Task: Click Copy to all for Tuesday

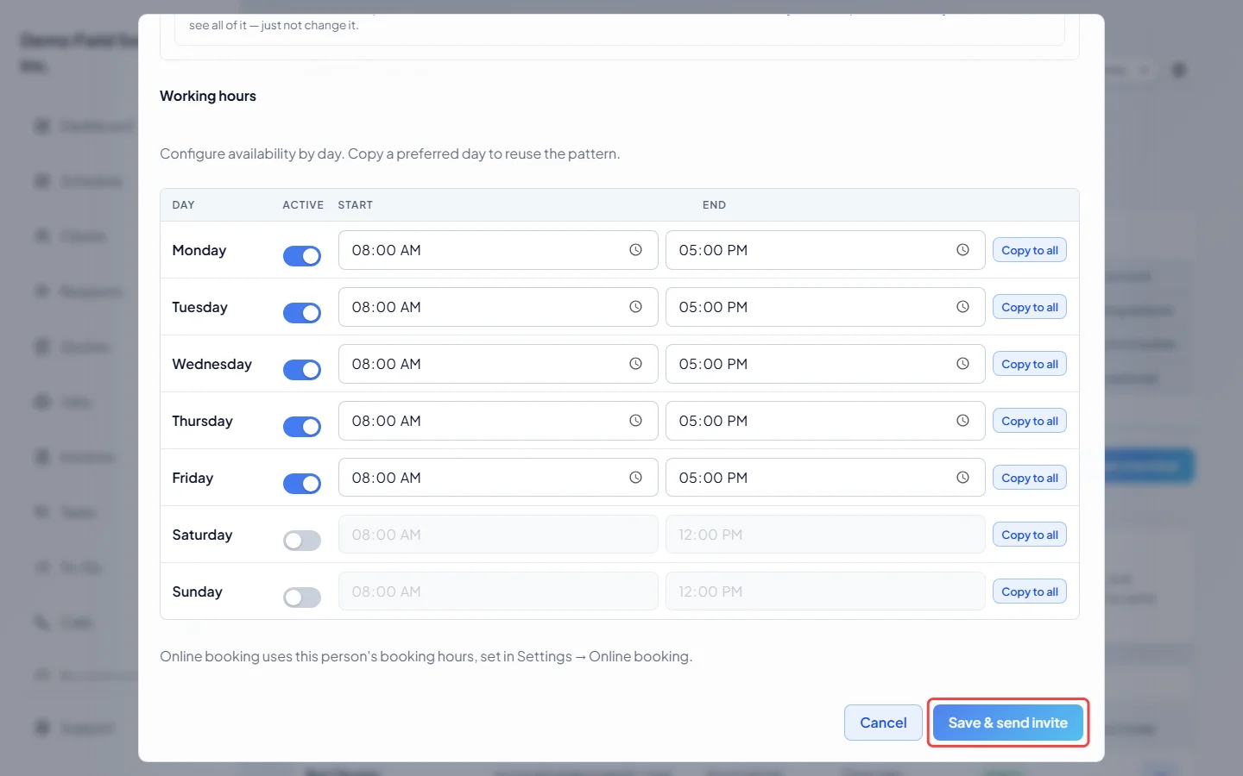Action: [1030, 307]
